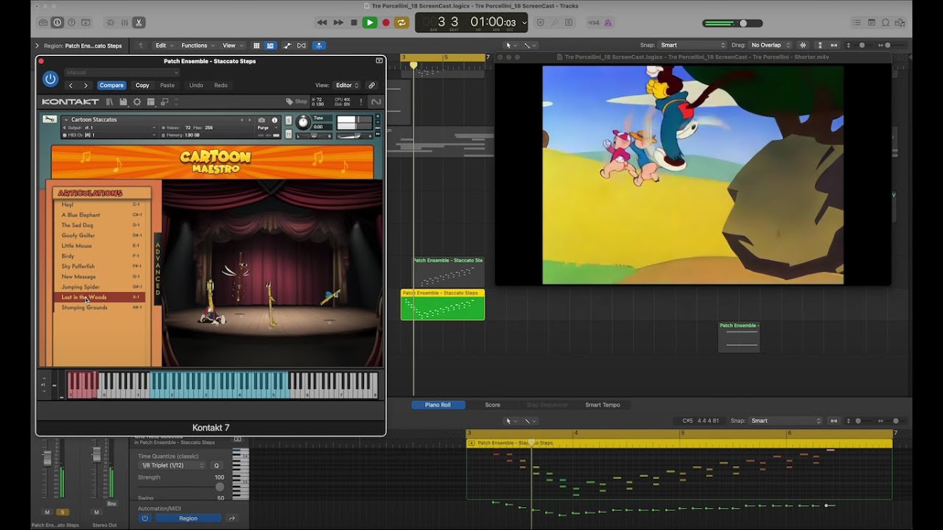Enable count-in 1234 button
The image size is (943, 530).
tap(594, 23)
